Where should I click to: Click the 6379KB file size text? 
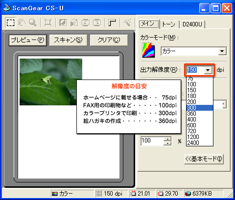coord(202,194)
